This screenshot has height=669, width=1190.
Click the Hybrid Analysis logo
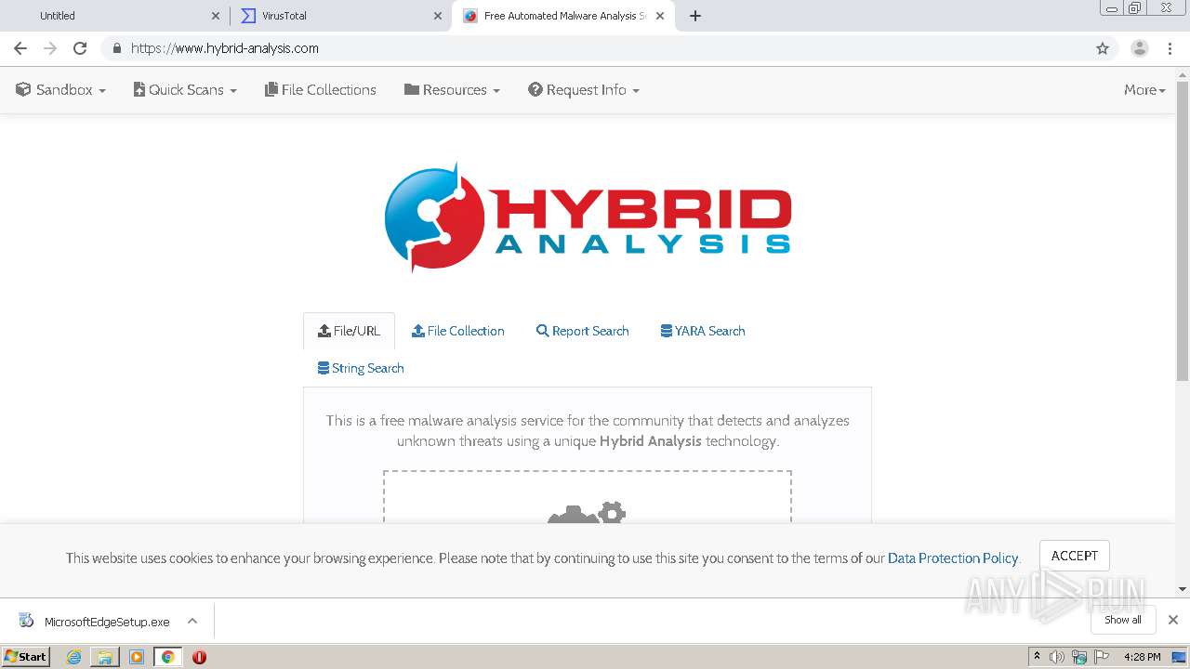588,217
